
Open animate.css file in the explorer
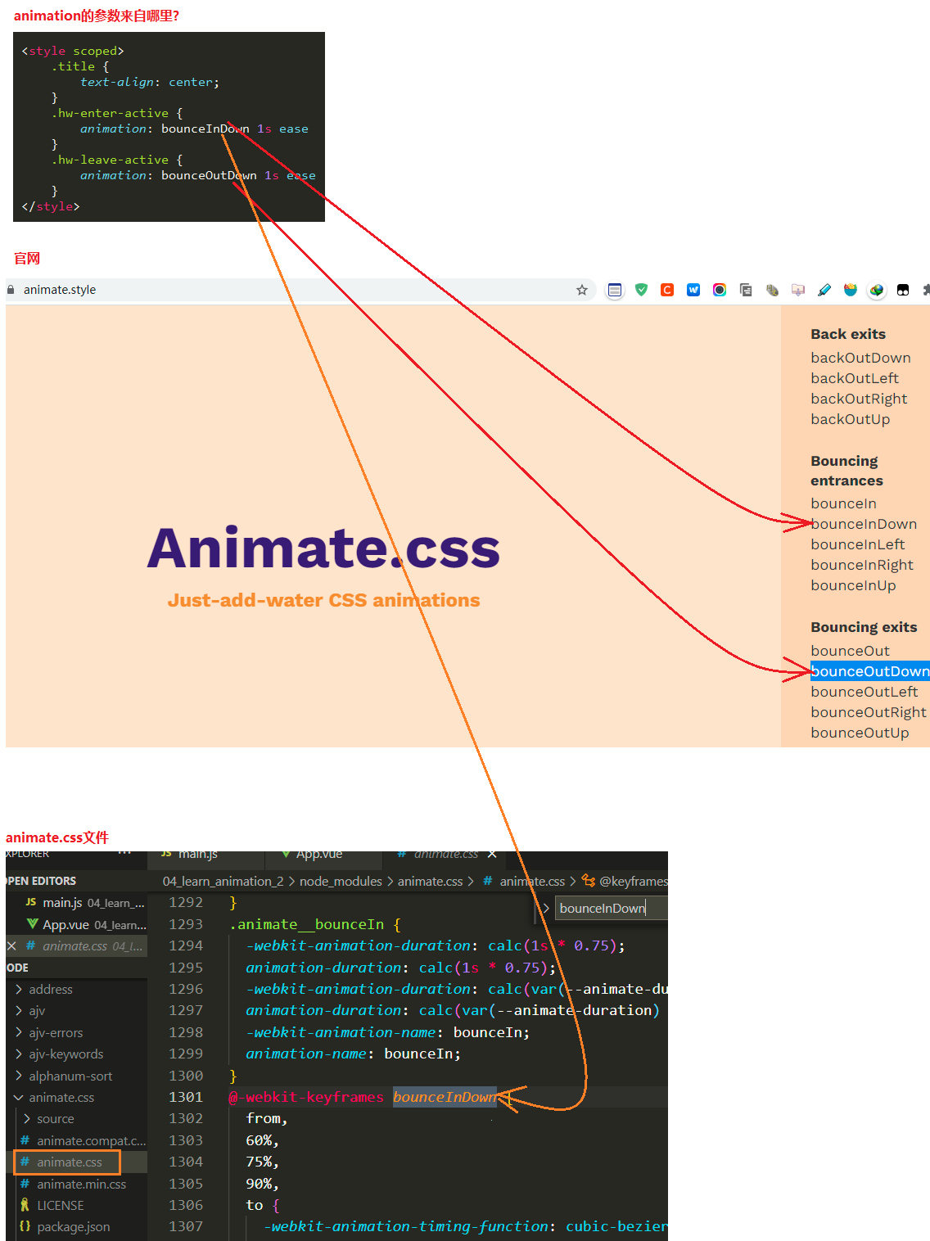click(77, 1162)
